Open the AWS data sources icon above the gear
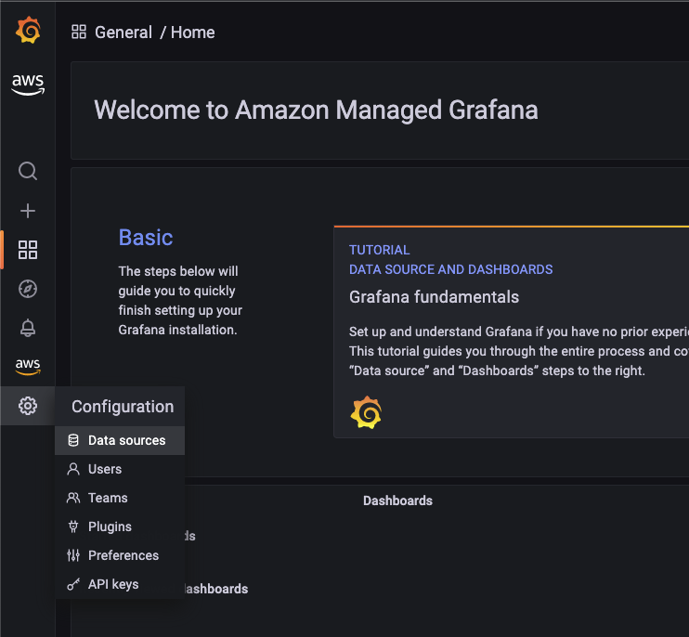This screenshot has width=689, height=637. pos(28,367)
